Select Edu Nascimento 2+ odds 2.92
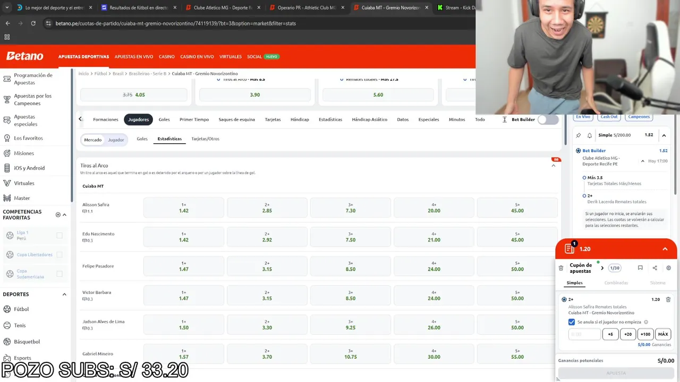Viewport: 680px width, 382px height. click(267, 237)
